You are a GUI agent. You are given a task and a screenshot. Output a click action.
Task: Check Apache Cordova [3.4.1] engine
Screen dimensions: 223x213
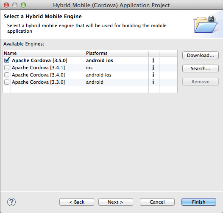[x=7, y=68]
